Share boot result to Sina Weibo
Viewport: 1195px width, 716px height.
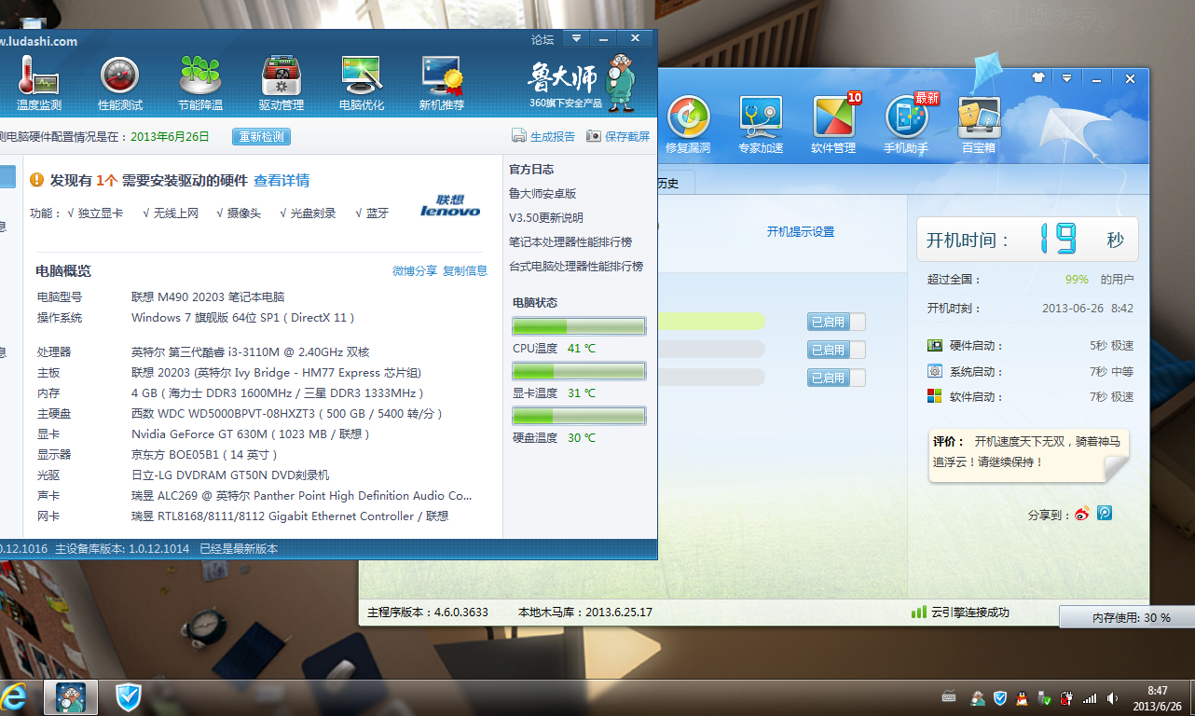click(1082, 514)
